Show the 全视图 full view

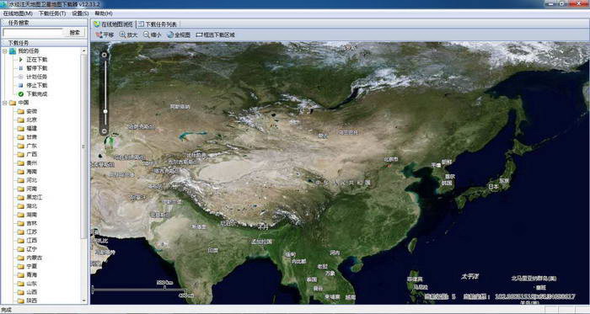coord(179,35)
